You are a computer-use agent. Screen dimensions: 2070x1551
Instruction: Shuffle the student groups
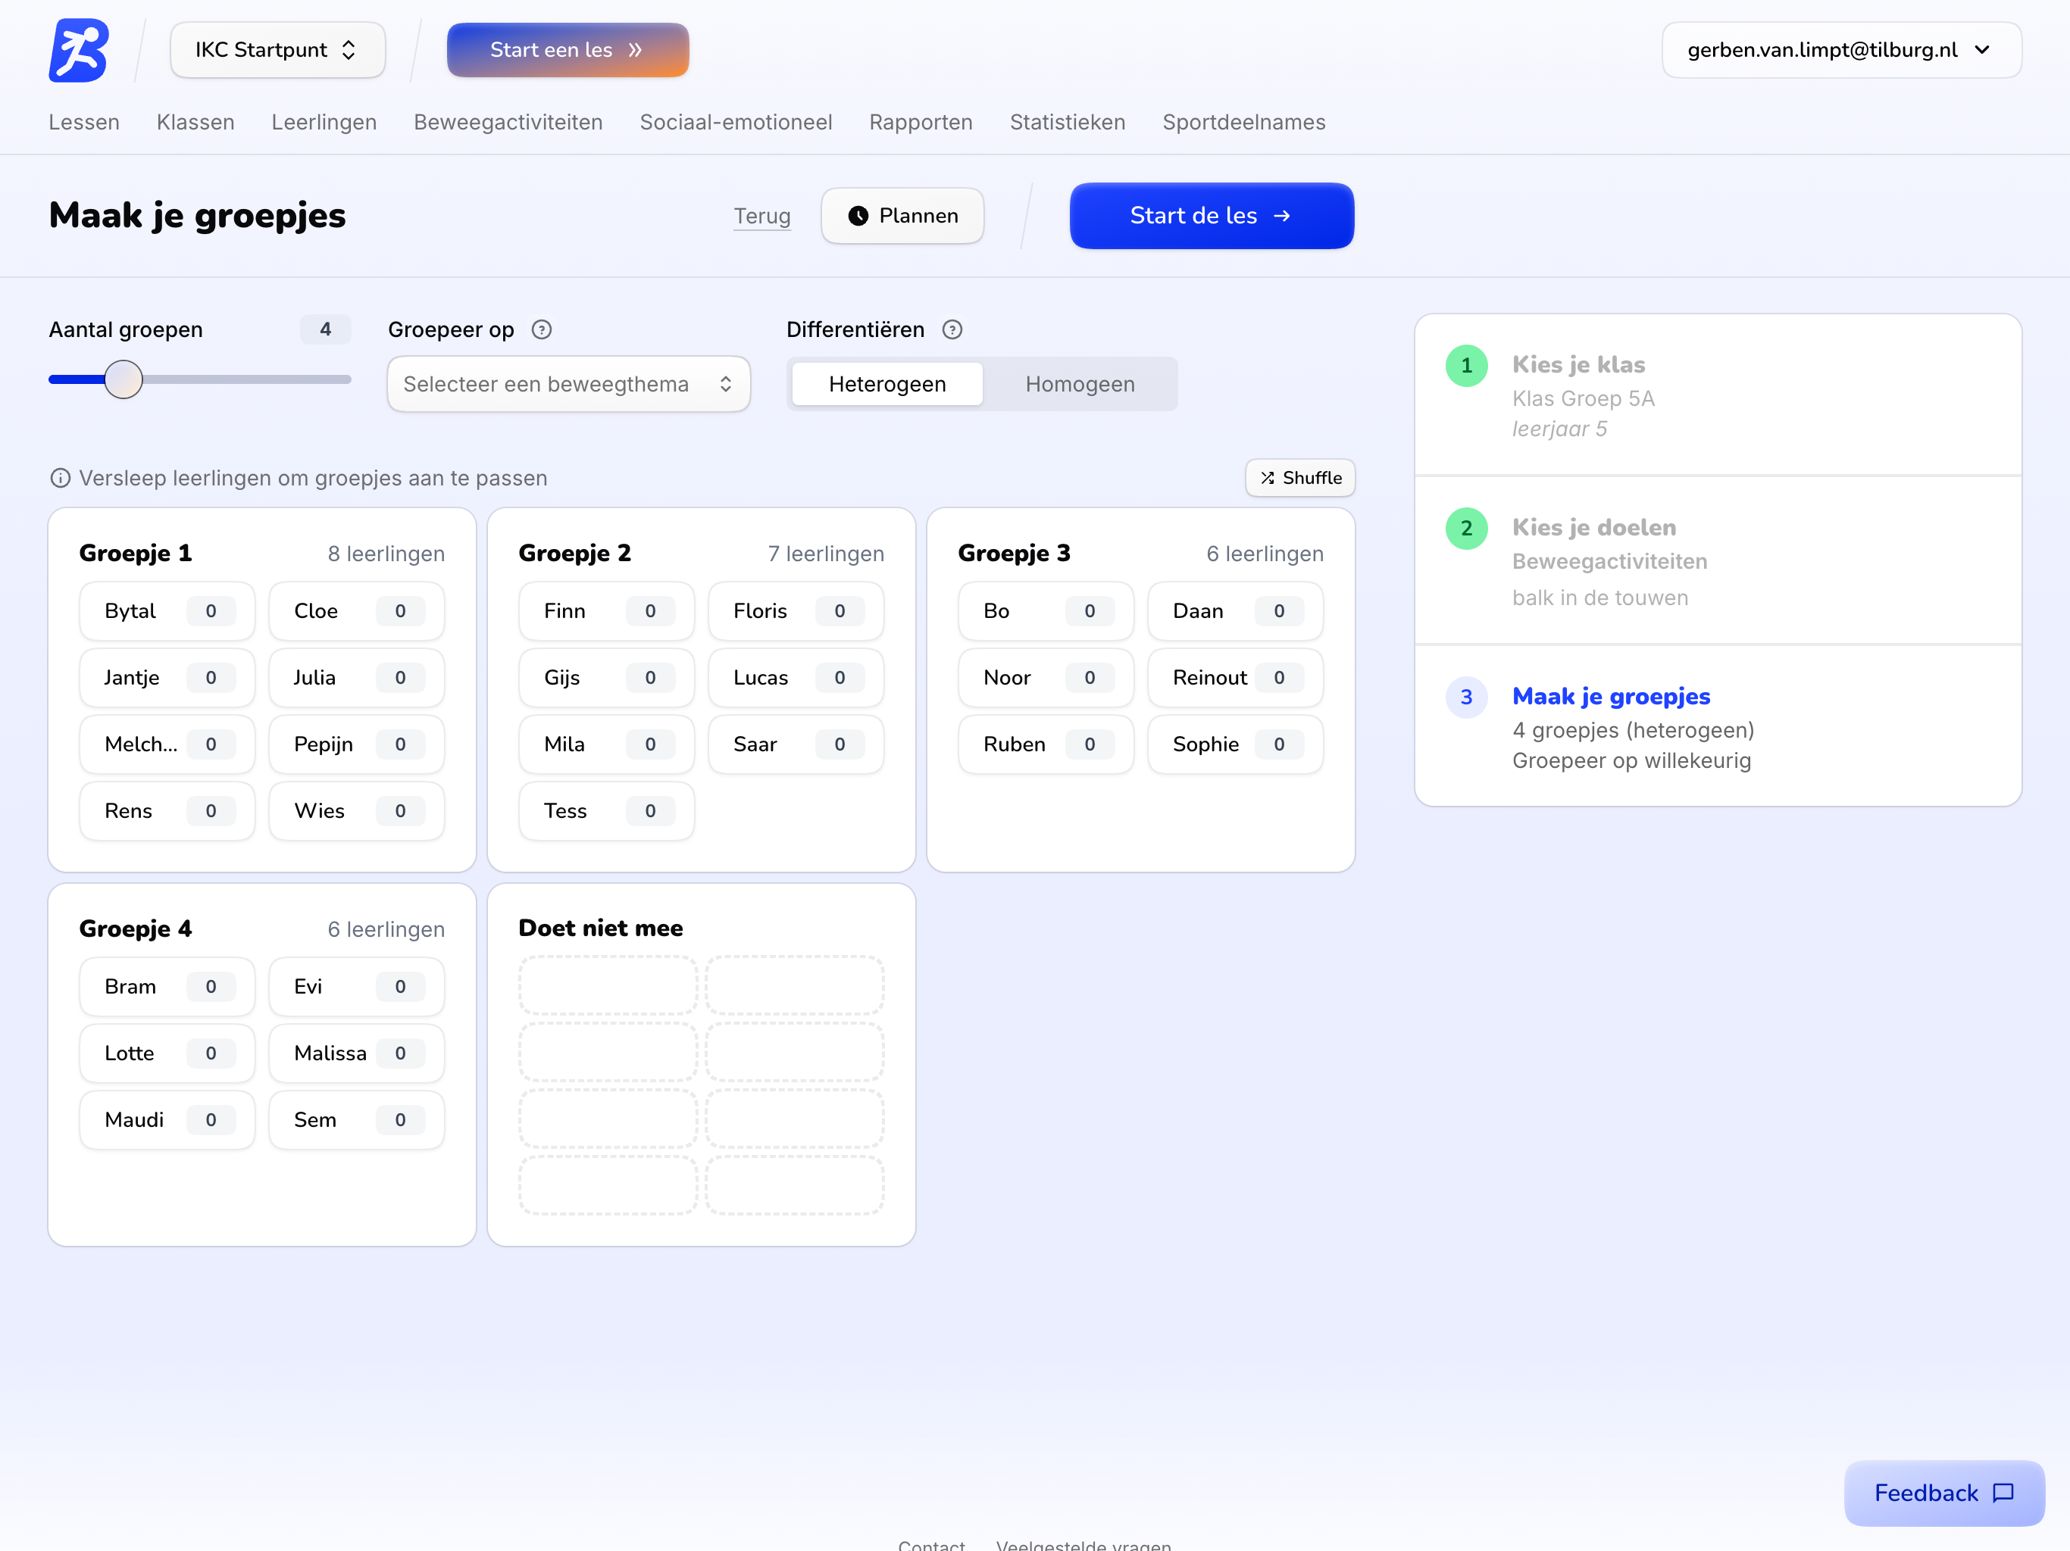coord(1299,478)
